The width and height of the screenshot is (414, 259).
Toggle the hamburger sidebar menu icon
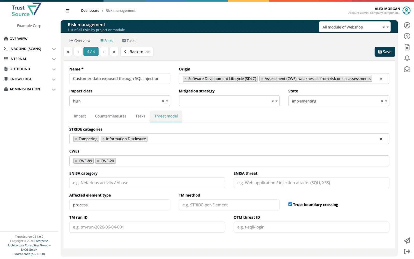68,11
